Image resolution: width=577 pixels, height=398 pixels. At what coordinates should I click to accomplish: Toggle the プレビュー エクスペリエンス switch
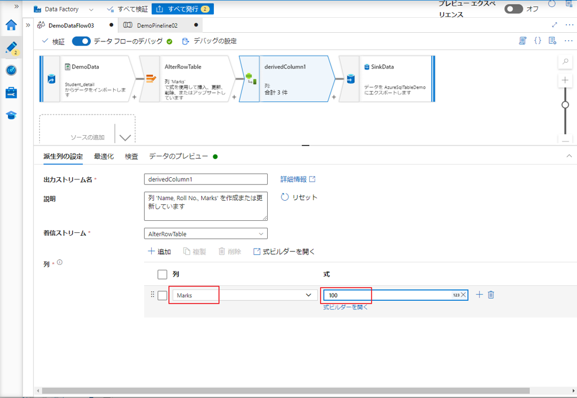[513, 9]
